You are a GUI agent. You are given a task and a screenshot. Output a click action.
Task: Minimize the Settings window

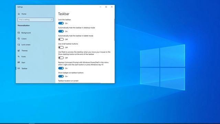100,7
